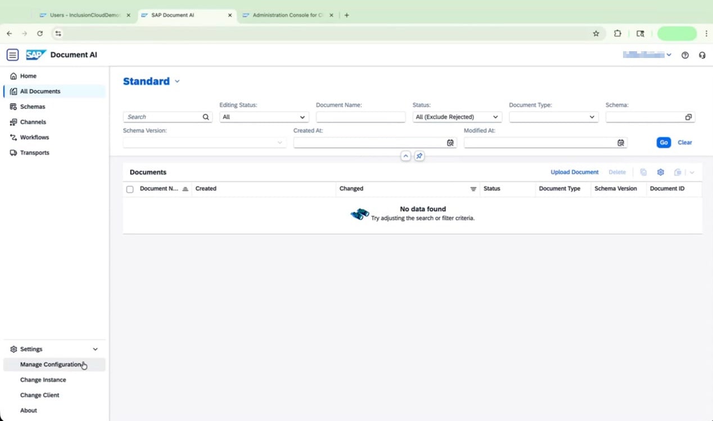Open browser extensions puzzle icon
Image resolution: width=713 pixels, height=421 pixels.
[617, 33]
